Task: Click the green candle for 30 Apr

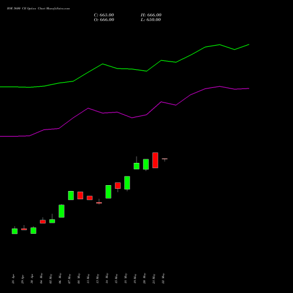Action: (33, 230)
